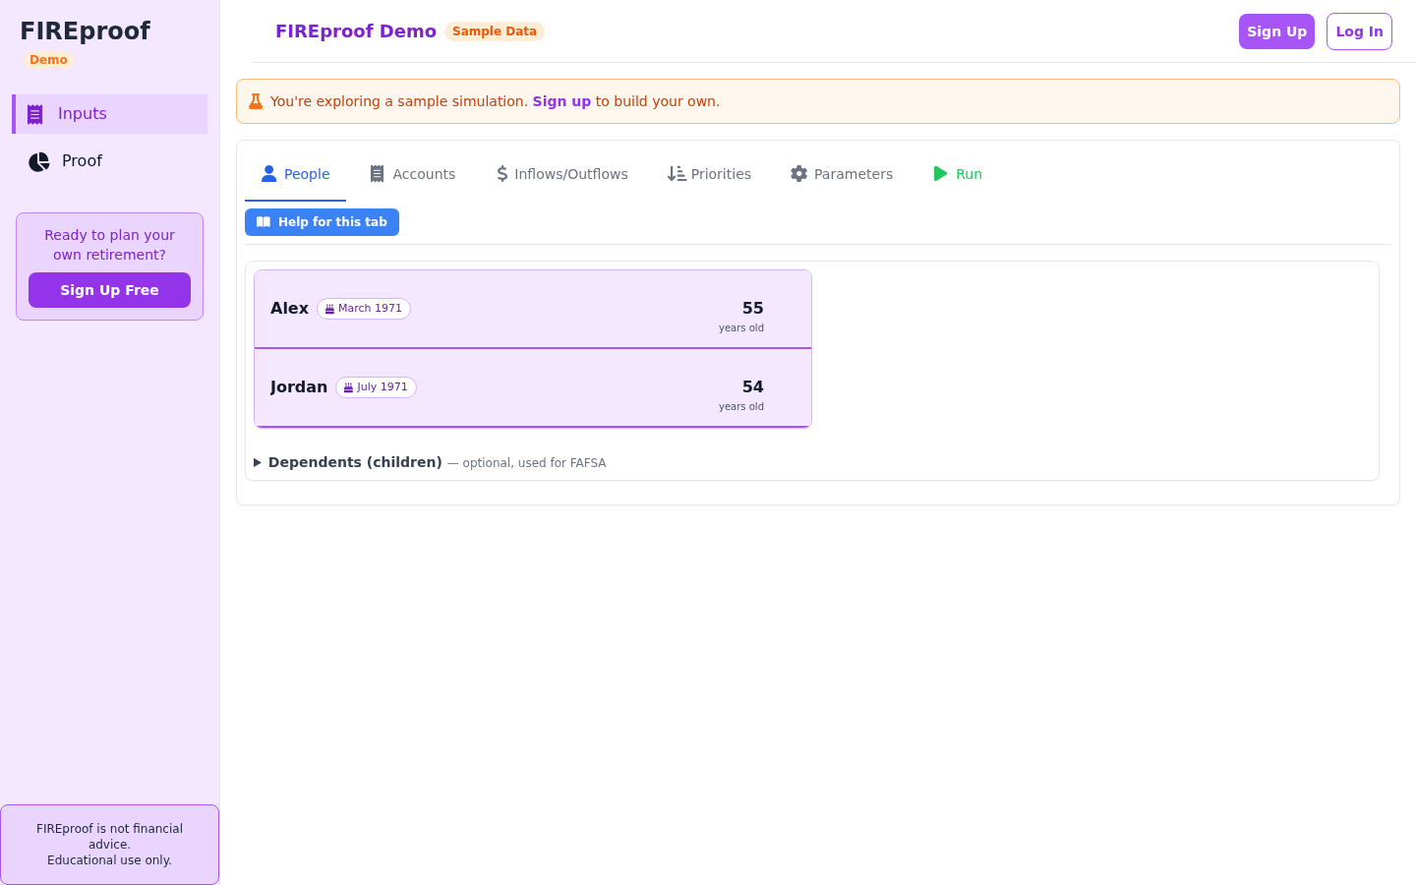The width and height of the screenshot is (1416, 885).
Task: Click the Inputs receipt icon in sidebar
Action: [x=35, y=114]
